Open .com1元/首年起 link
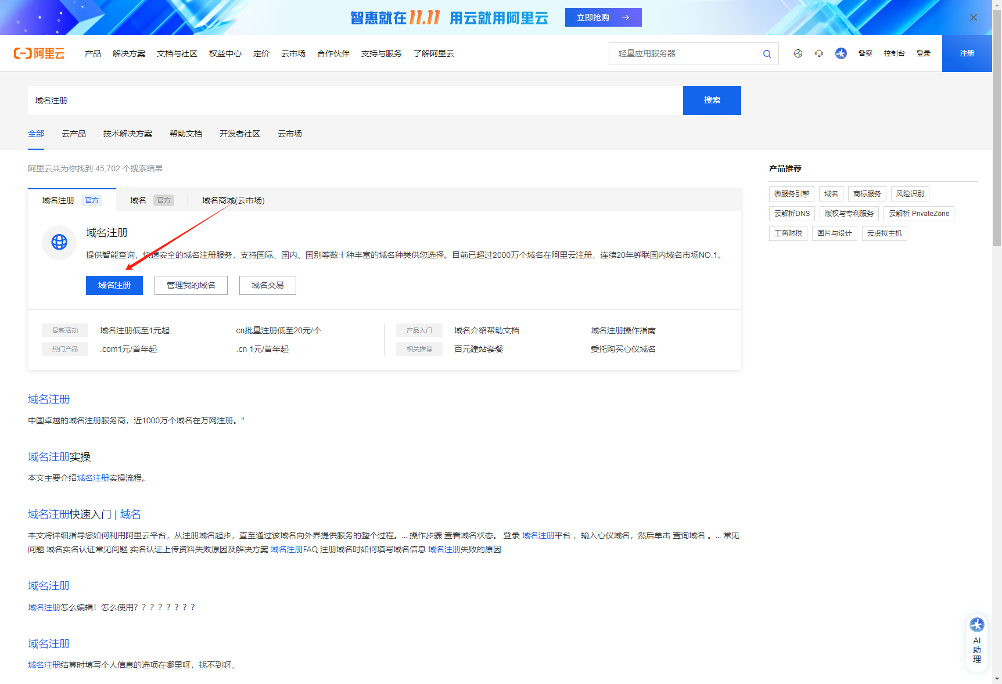This screenshot has width=1002, height=684. coord(128,349)
